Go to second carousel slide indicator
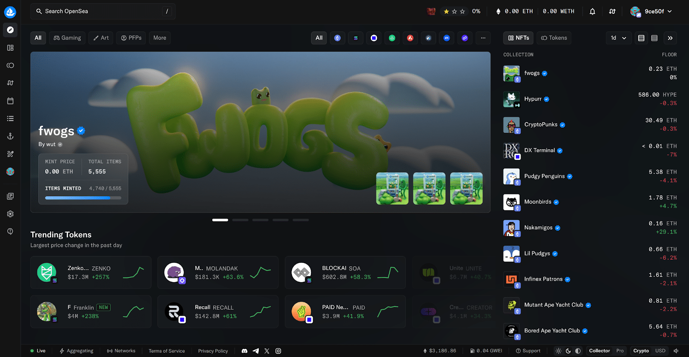Viewport: 689px width, 357px height. tap(240, 220)
